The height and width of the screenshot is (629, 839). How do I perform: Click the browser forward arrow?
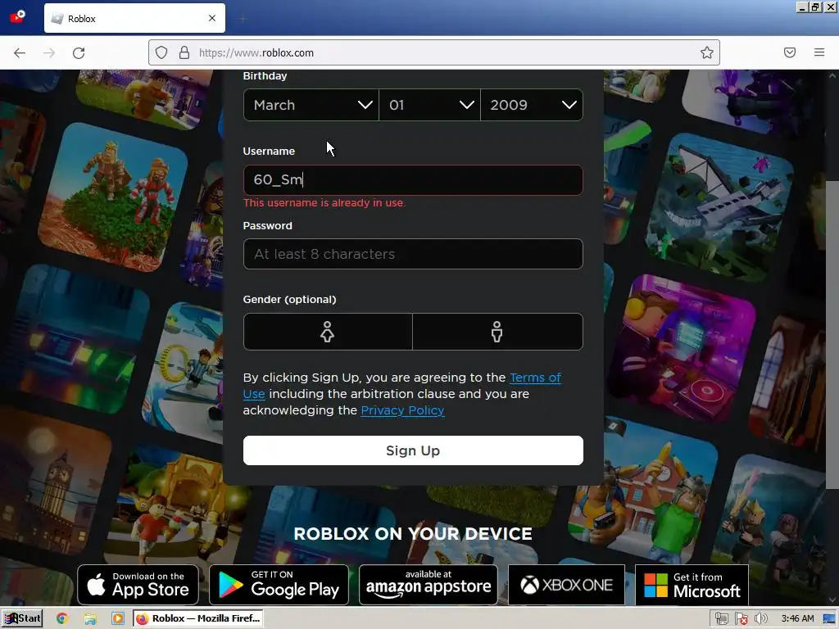pyautogui.click(x=49, y=52)
